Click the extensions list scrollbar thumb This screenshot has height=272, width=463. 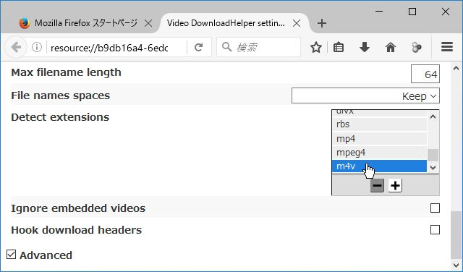click(x=433, y=156)
